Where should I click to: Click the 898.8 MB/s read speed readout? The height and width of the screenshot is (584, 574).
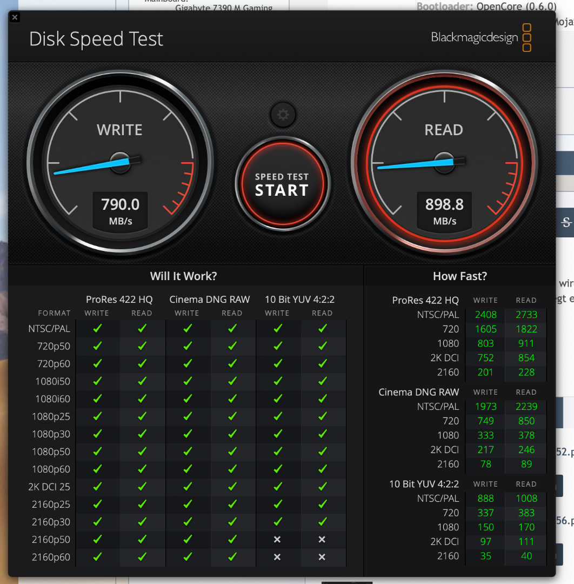pos(444,211)
